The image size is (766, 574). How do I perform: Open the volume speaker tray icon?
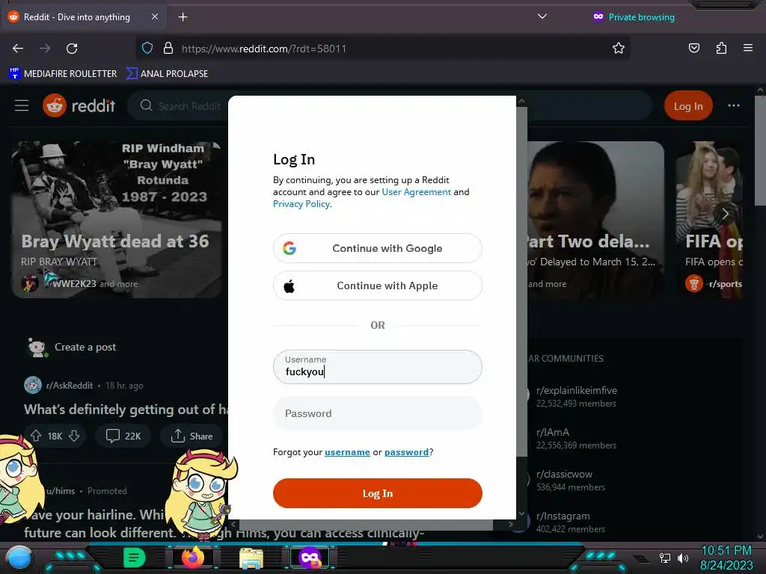coord(682,558)
